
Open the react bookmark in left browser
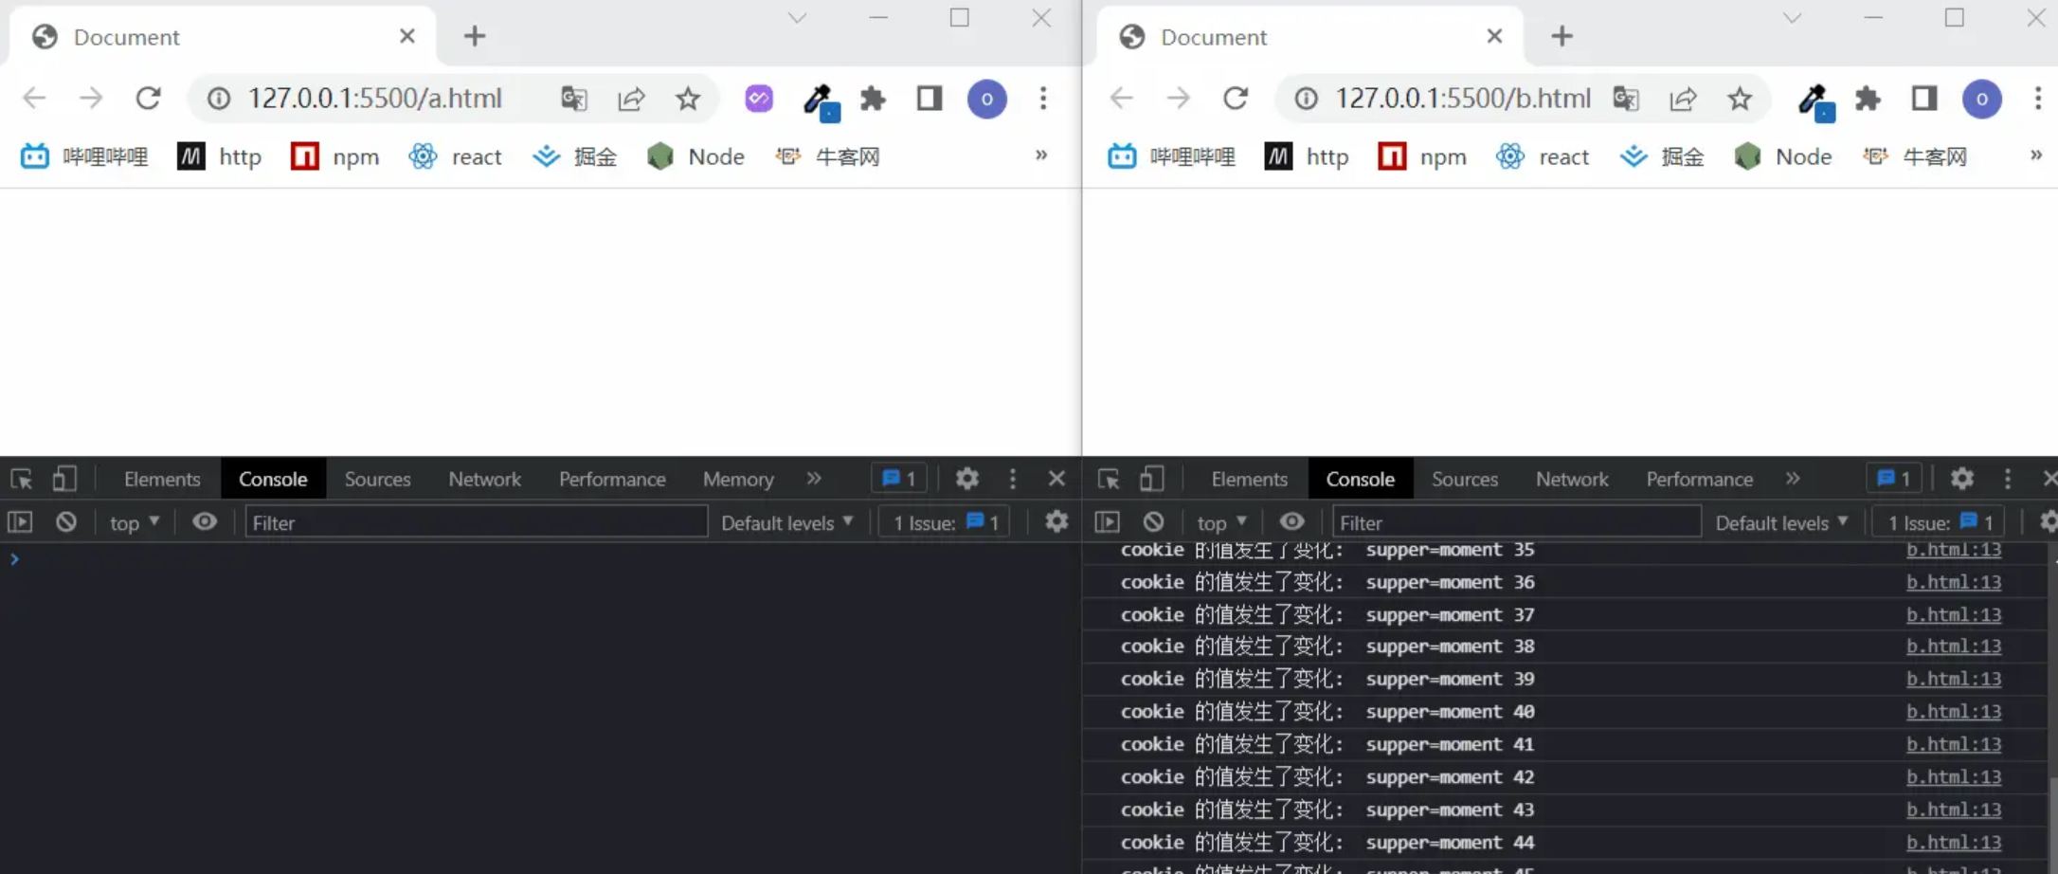pos(456,157)
